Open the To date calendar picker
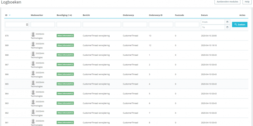Image resolution: width=253 pixels, height=126 pixels. (227, 27)
